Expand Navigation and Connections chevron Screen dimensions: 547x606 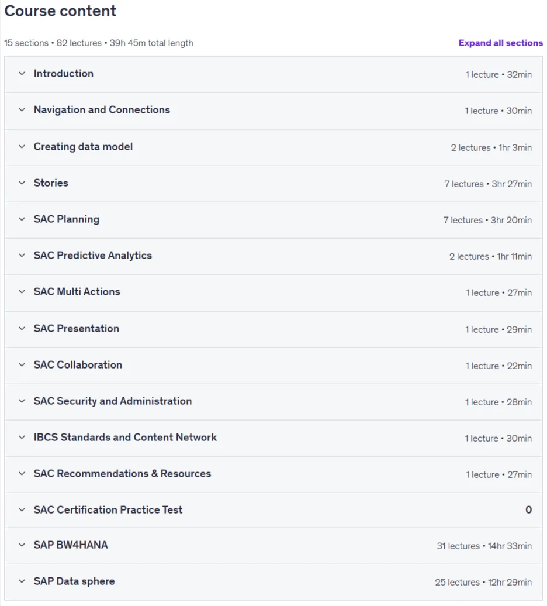coord(22,110)
